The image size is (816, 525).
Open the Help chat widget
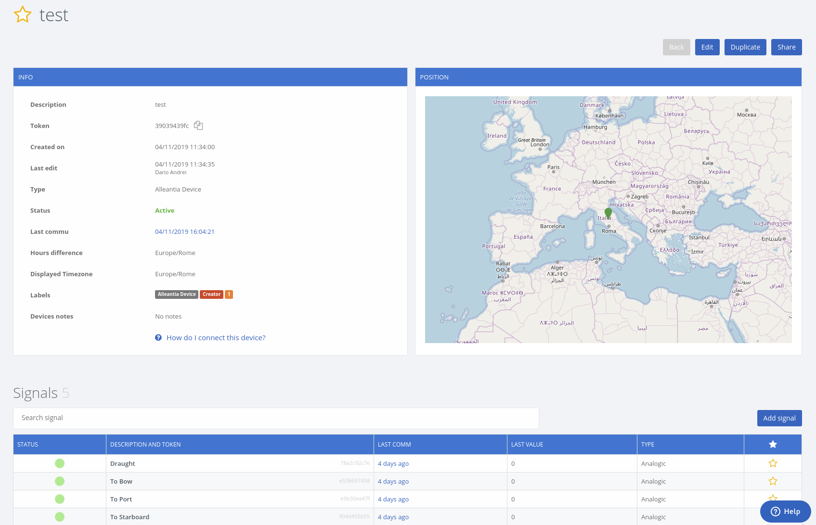(x=785, y=512)
